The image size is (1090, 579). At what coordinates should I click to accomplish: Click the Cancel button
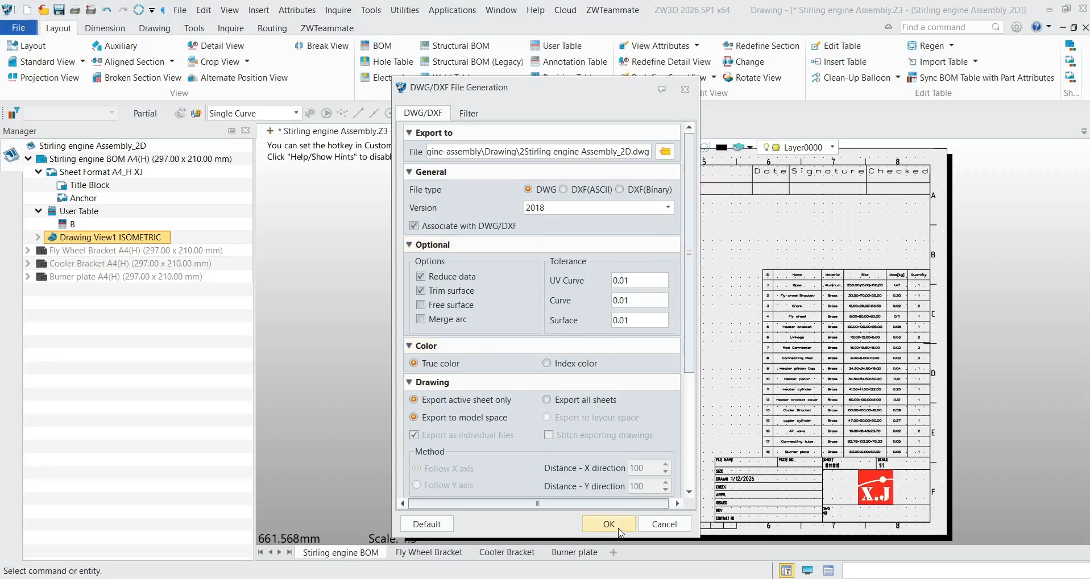click(x=664, y=523)
